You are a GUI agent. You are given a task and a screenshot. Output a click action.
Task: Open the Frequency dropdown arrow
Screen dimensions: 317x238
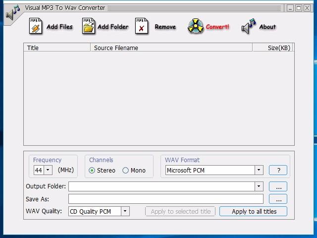click(x=48, y=170)
